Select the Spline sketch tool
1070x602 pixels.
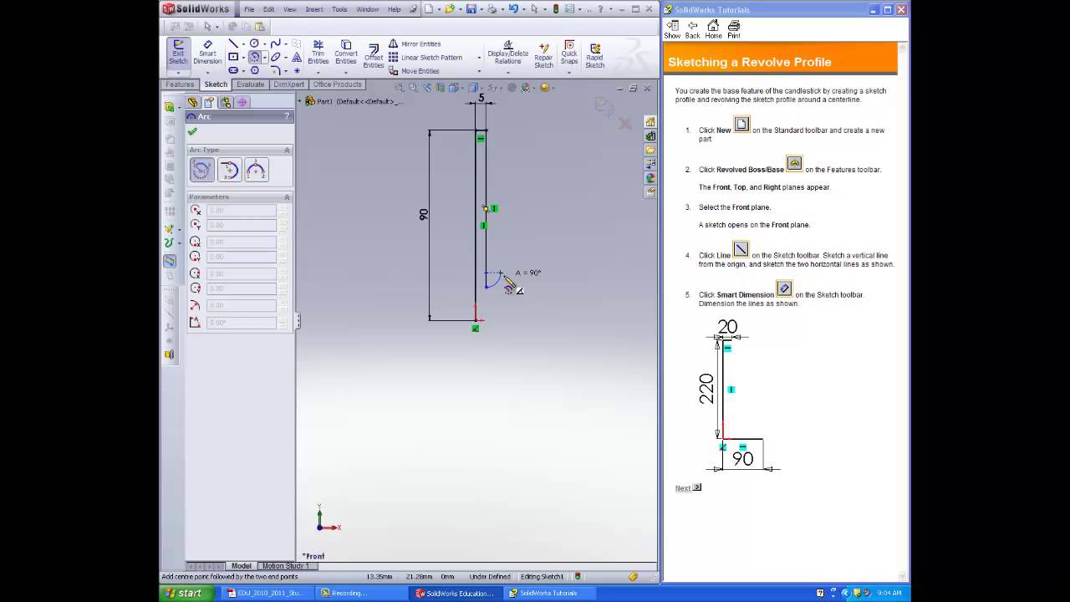pos(275,43)
